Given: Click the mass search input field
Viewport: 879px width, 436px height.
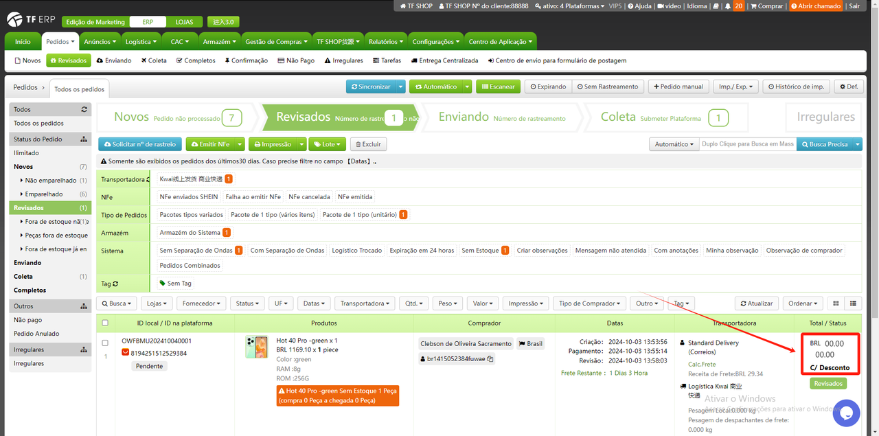Looking at the screenshot, I should (x=747, y=144).
